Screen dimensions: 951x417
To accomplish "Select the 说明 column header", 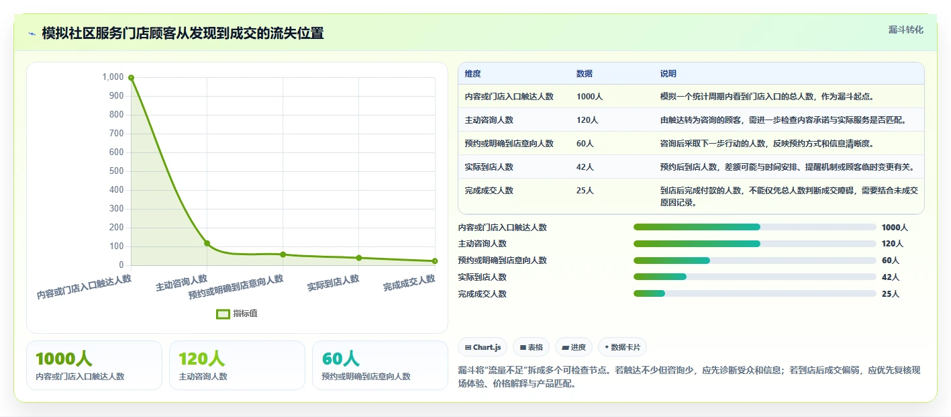I will 668,74.
